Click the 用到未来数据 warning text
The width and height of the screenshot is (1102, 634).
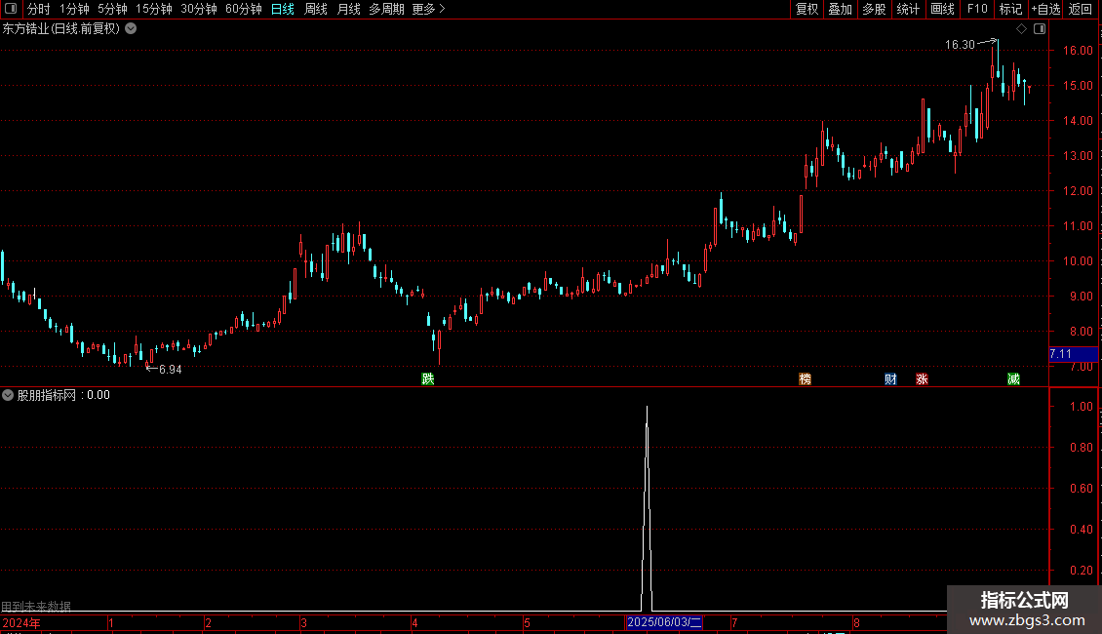pos(36,606)
